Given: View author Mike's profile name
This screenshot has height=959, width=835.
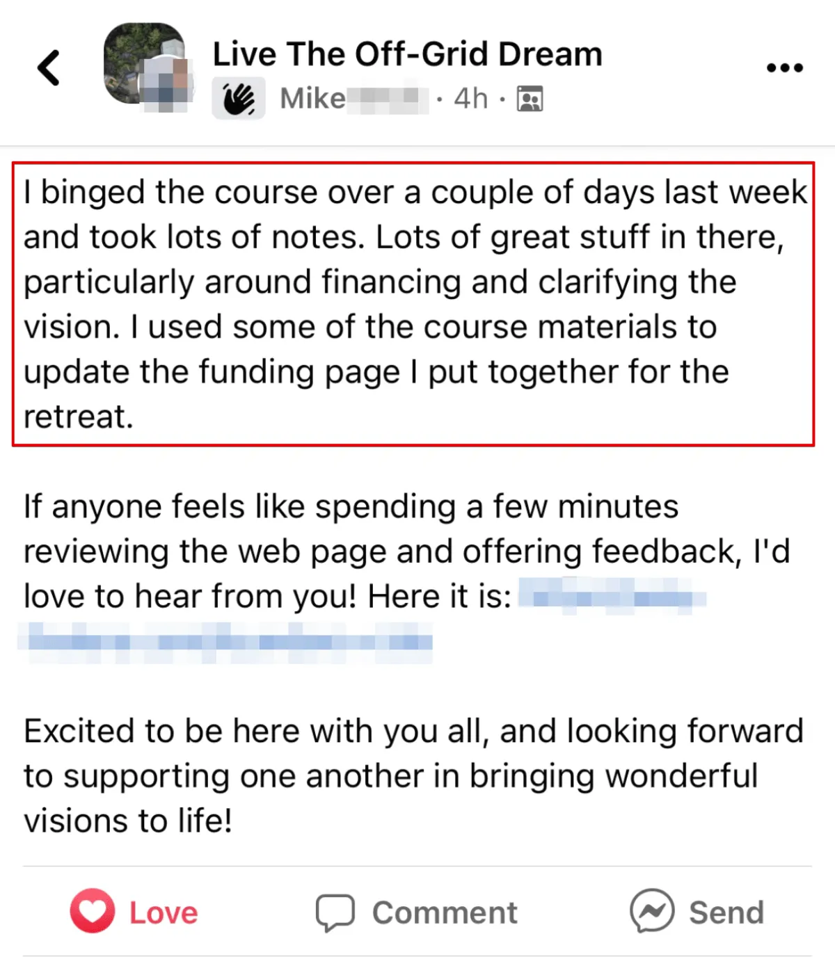Looking at the screenshot, I should (312, 99).
